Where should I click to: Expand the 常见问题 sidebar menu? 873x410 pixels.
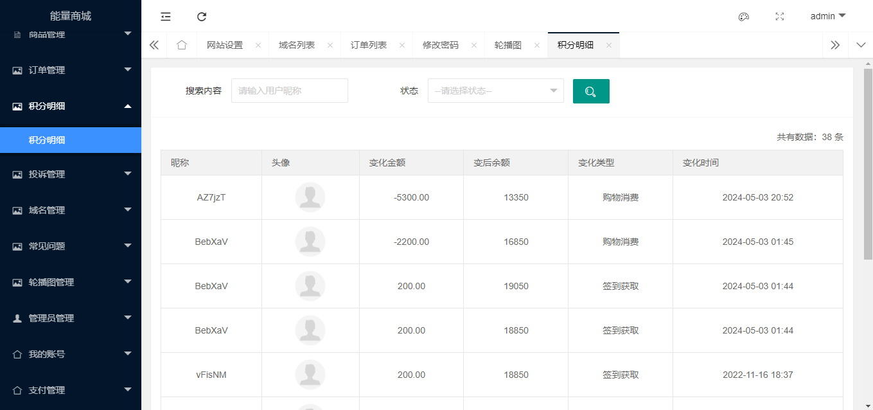[71, 246]
